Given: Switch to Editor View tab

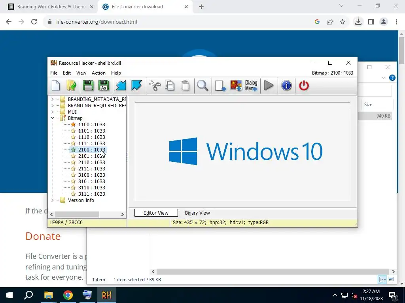Looking at the screenshot, I should (156, 213).
